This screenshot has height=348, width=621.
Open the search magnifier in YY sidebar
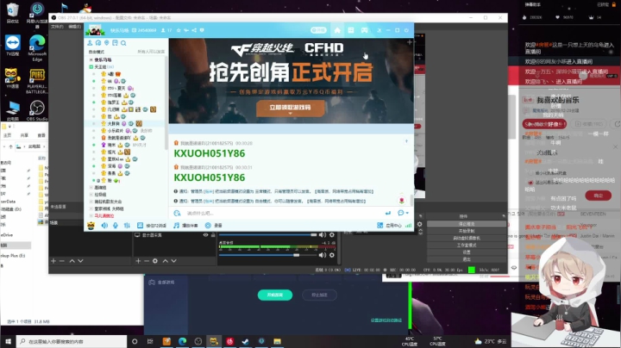click(x=123, y=43)
